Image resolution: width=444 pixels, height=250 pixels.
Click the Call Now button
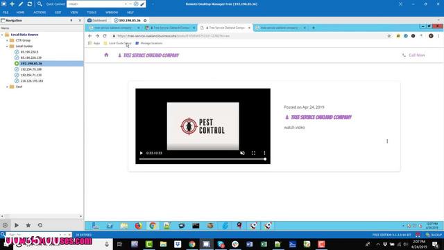[x=413, y=55]
